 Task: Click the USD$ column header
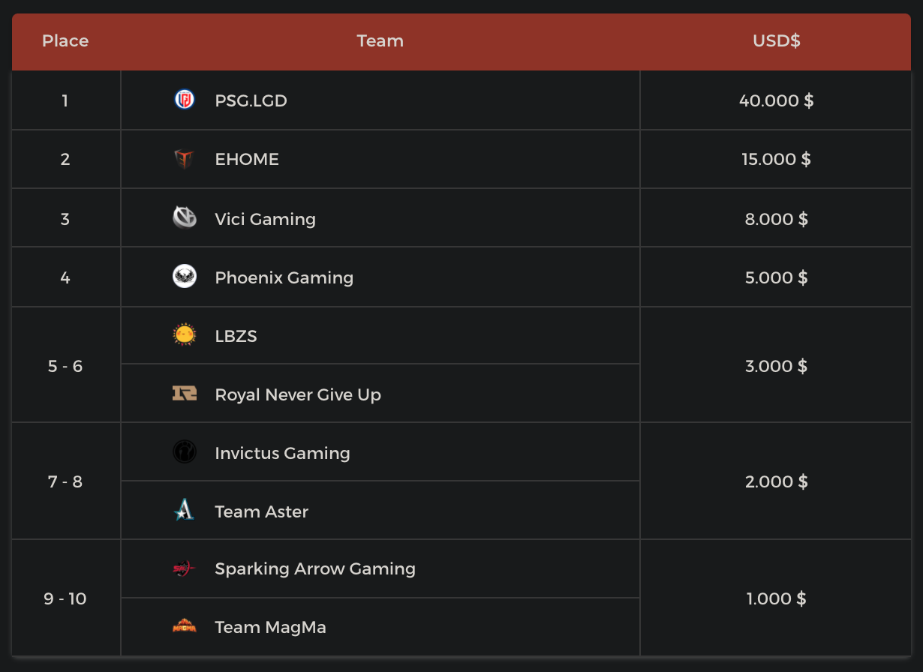coord(776,41)
